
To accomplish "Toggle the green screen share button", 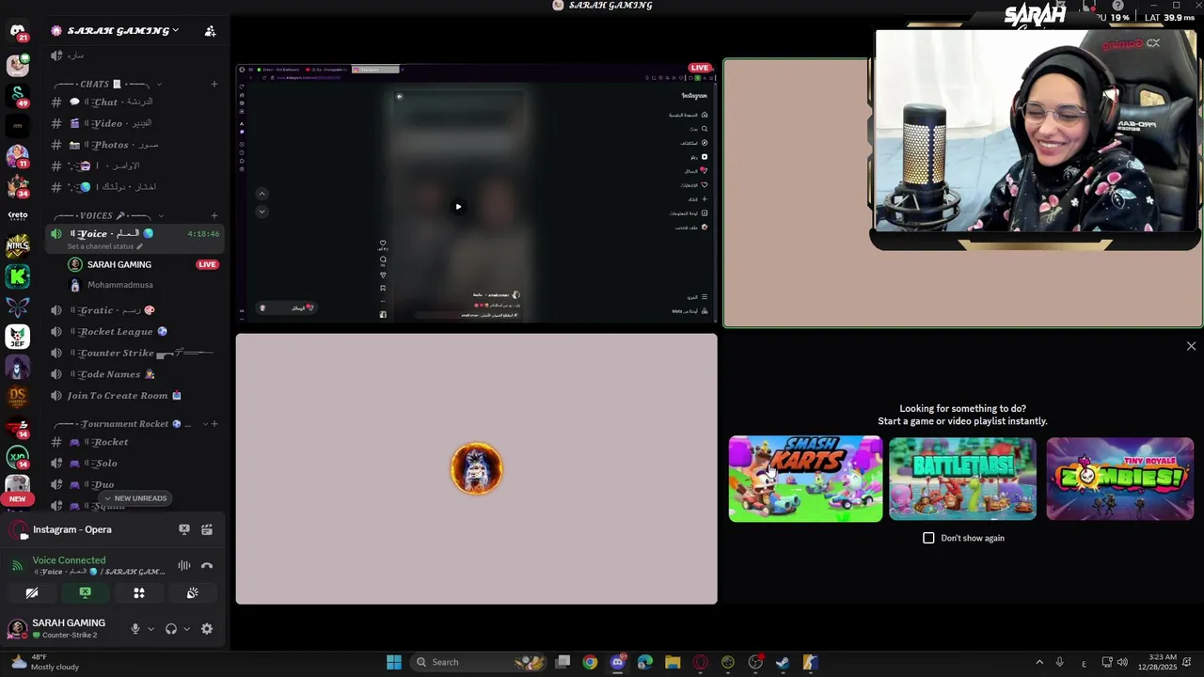I will point(86,593).
